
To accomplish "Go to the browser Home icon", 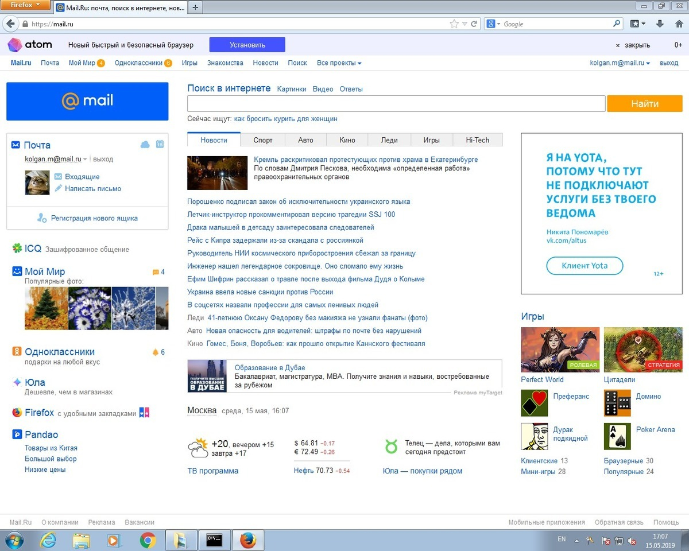I will click(x=679, y=24).
